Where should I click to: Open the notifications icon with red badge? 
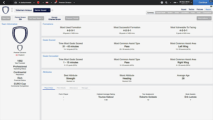[56, 2]
